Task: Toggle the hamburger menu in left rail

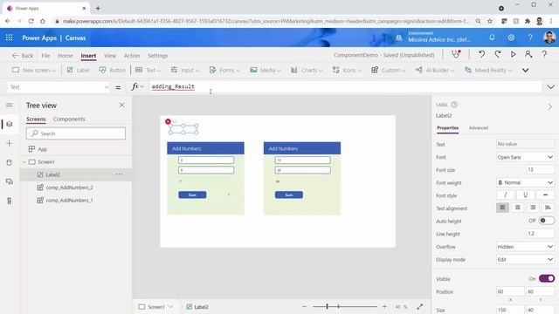Action: (x=10, y=105)
